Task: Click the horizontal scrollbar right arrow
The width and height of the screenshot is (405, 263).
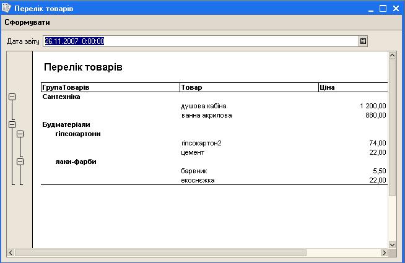Action: click(385, 252)
